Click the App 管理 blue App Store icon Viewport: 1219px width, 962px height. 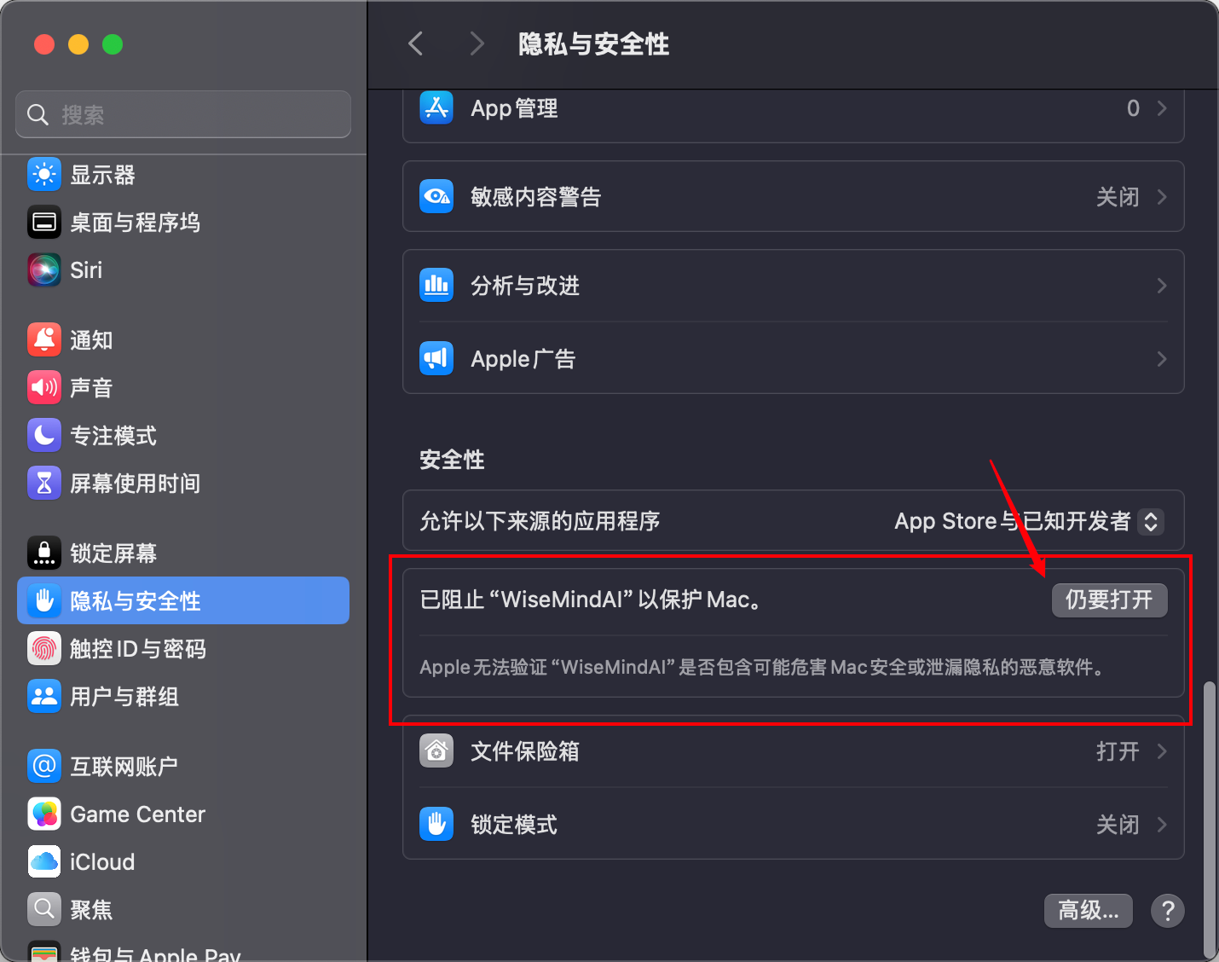click(x=436, y=107)
